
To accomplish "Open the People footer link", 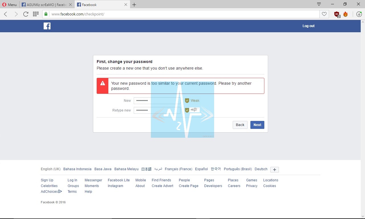I will [x=184, y=180].
